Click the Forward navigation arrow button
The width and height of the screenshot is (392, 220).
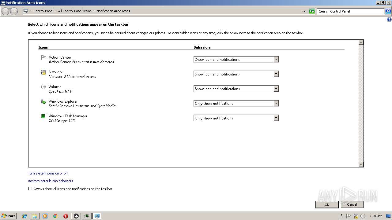pyautogui.click(x=14, y=11)
